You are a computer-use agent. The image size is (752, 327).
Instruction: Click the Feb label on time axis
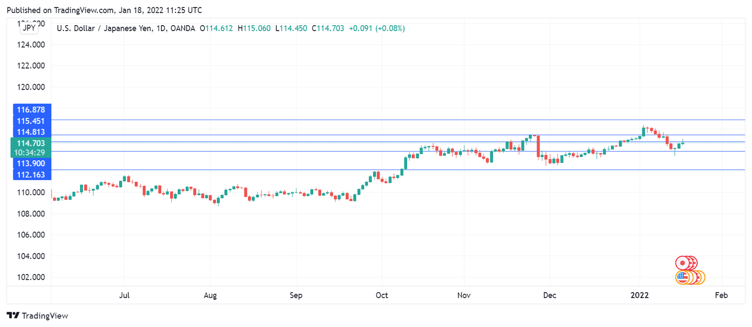click(x=721, y=295)
